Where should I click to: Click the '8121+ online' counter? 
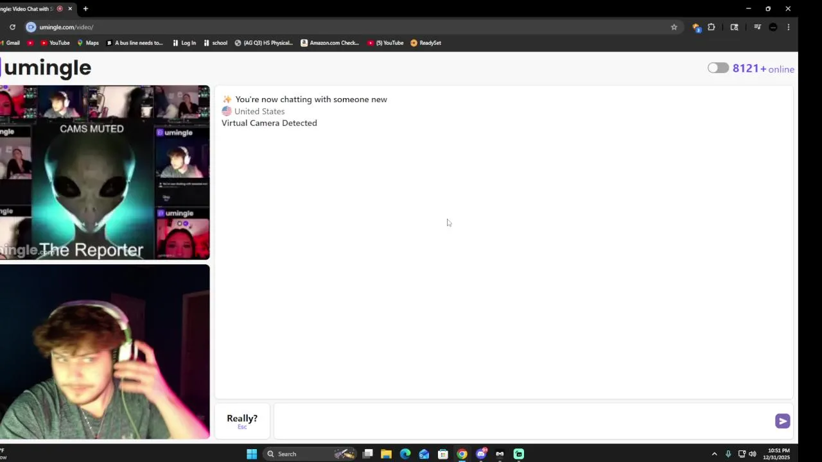point(763,69)
